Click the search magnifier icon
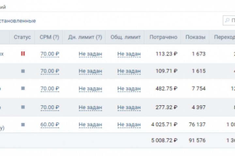 point(227,21)
